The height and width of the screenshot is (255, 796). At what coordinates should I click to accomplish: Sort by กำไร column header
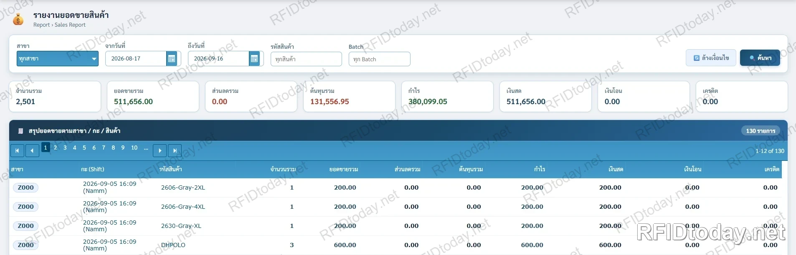(540, 169)
